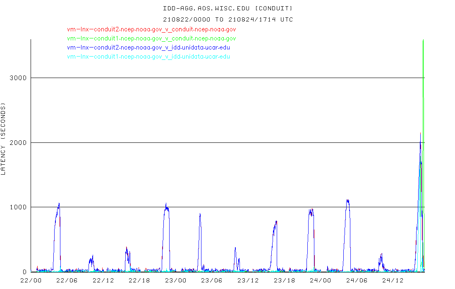This screenshot has width=455, height=289.
Task: Click the date range subtitle ending in UTC
Action: click(x=227, y=19)
